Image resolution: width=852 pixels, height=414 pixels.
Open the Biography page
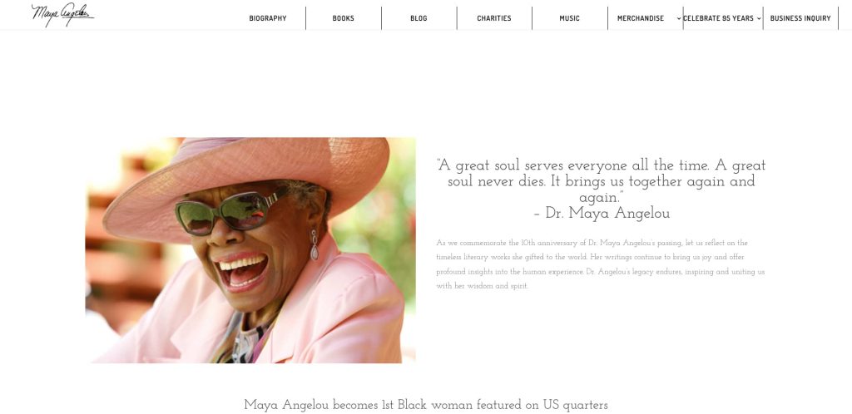tap(268, 18)
